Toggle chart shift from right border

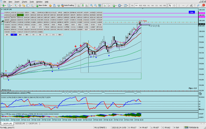[109, 6]
